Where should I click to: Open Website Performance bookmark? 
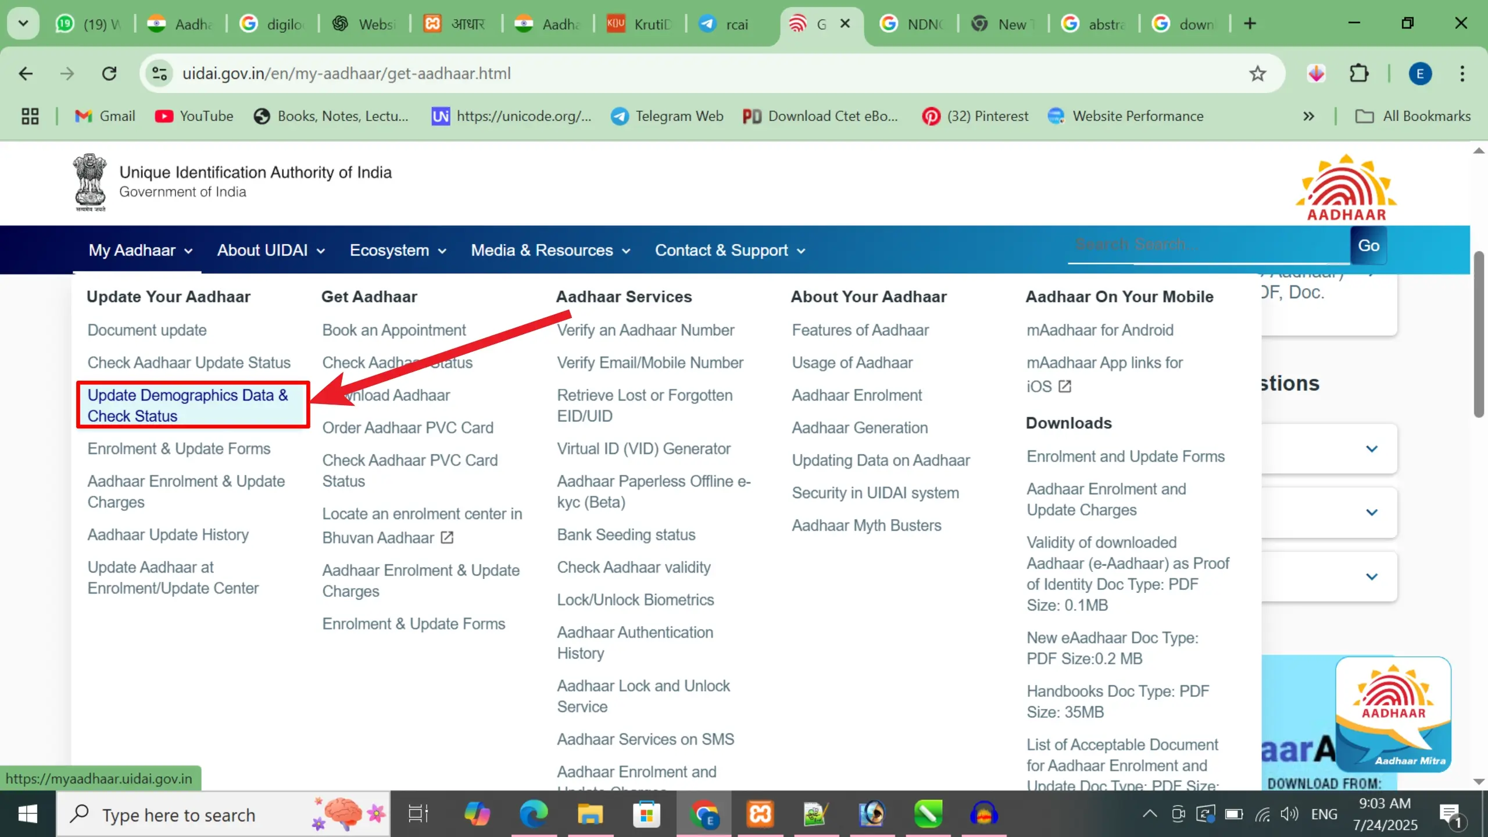(1125, 116)
